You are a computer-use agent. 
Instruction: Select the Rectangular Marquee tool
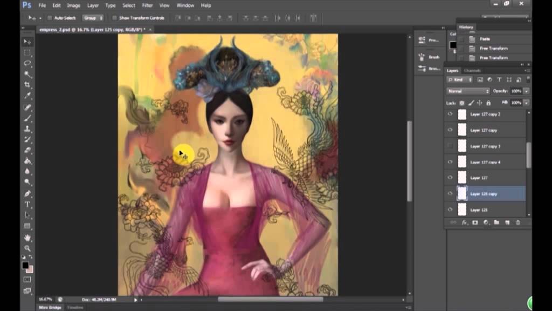pyautogui.click(x=27, y=53)
